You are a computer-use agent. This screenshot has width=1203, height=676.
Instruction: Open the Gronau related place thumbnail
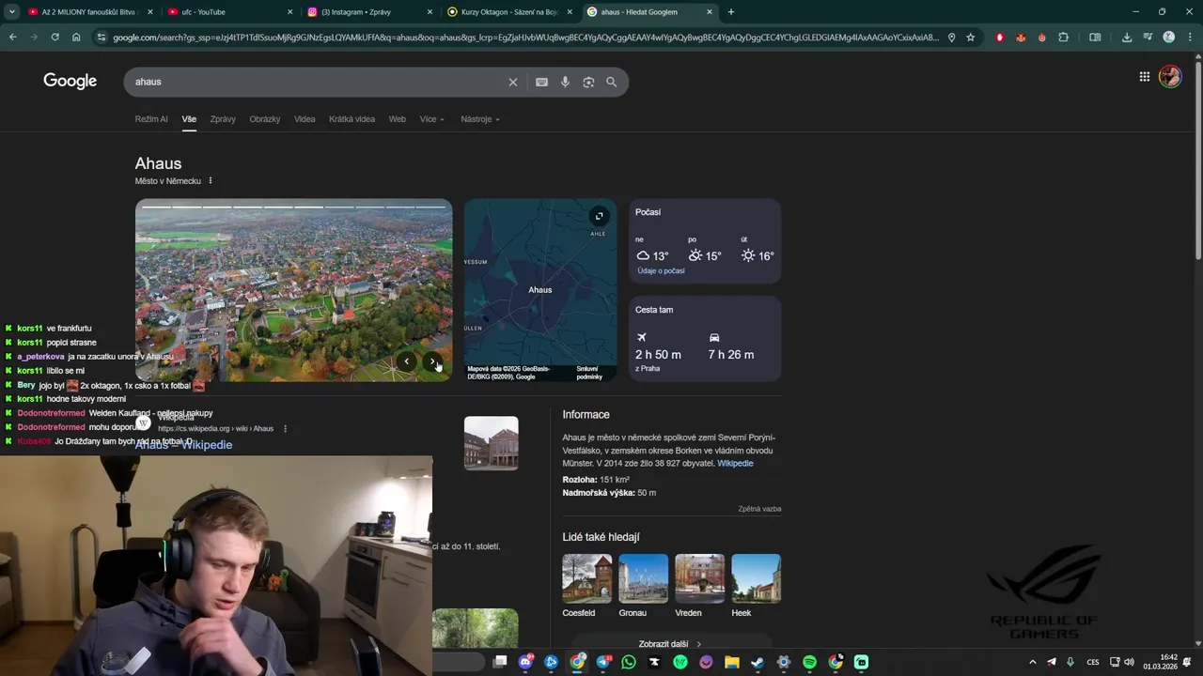[x=643, y=578]
